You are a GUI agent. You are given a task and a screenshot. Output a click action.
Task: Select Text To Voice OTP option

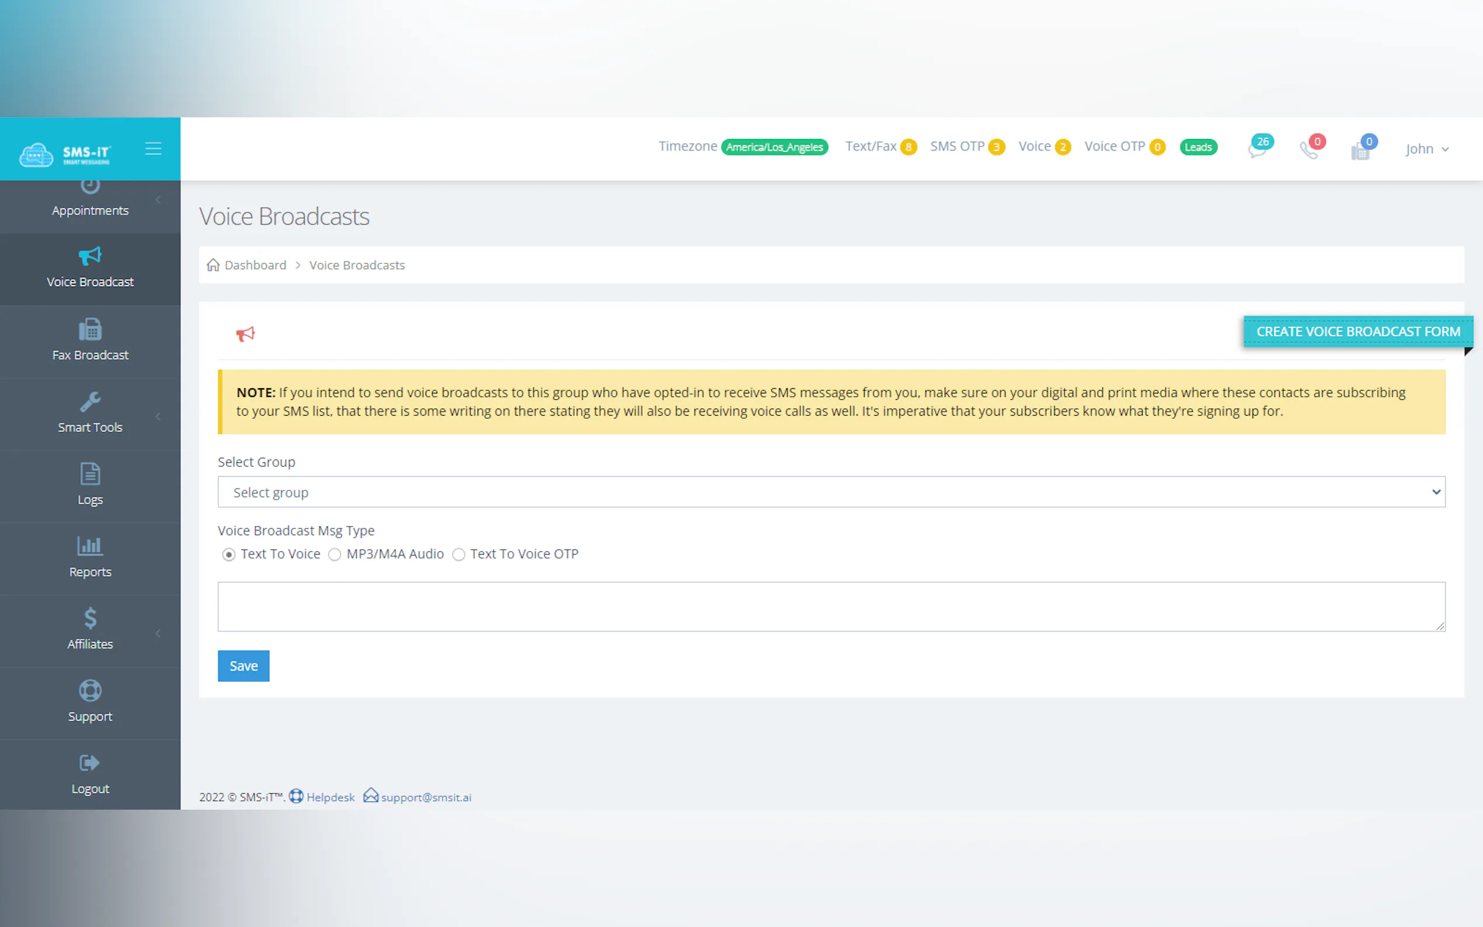point(458,554)
